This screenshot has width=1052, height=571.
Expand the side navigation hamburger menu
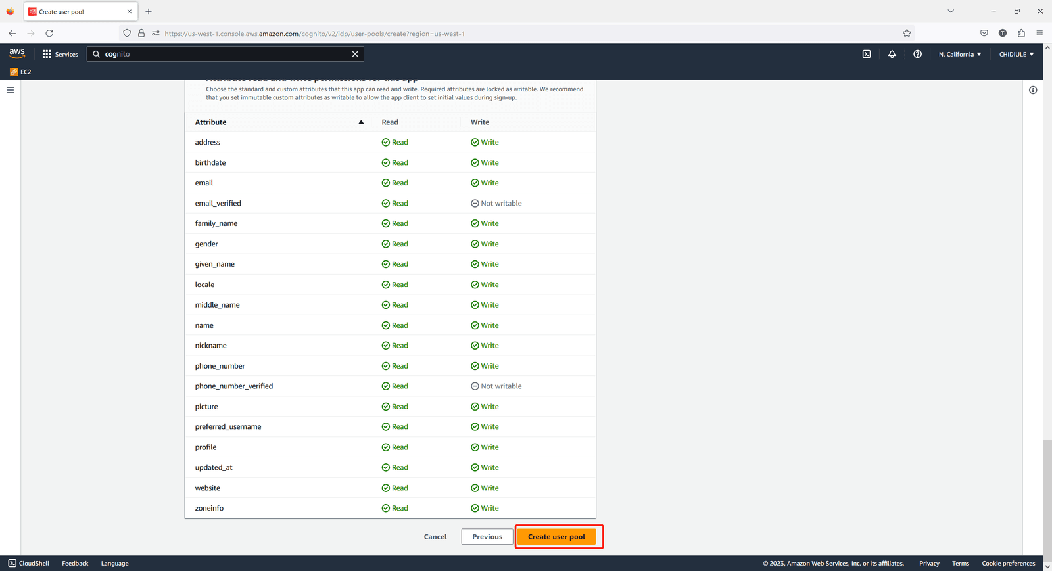10,90
